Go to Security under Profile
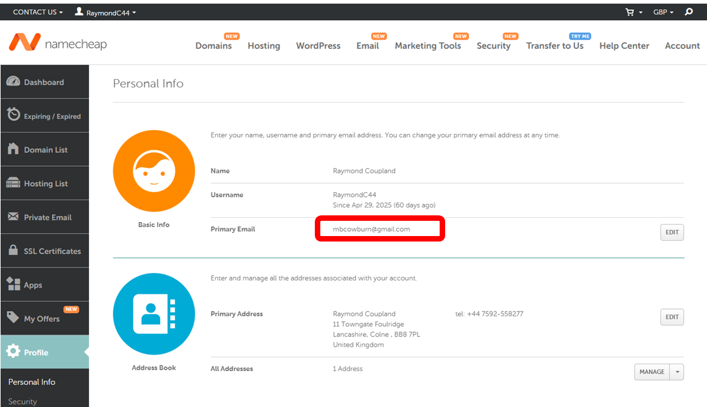The image size is (707, 407). [x=23, y=401]
